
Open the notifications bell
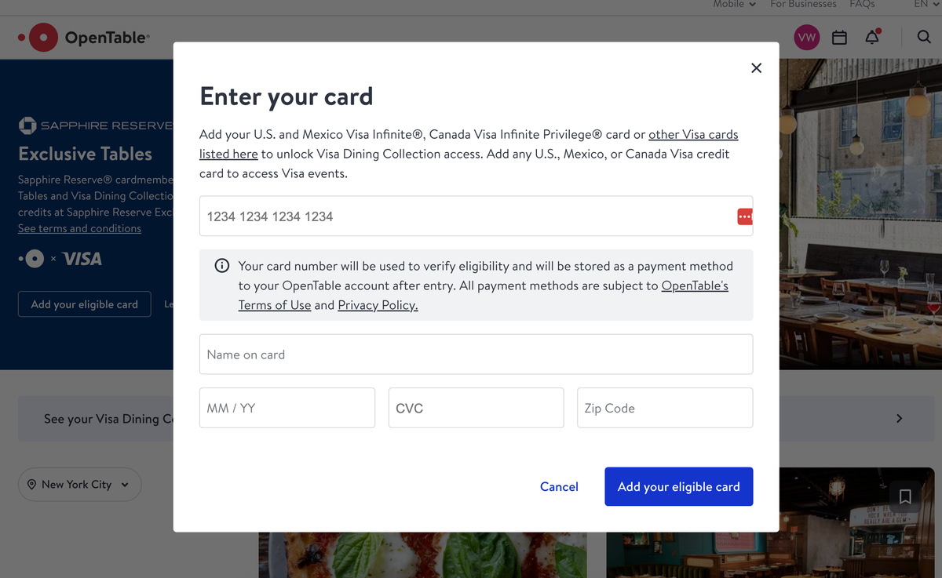(872, 38)
